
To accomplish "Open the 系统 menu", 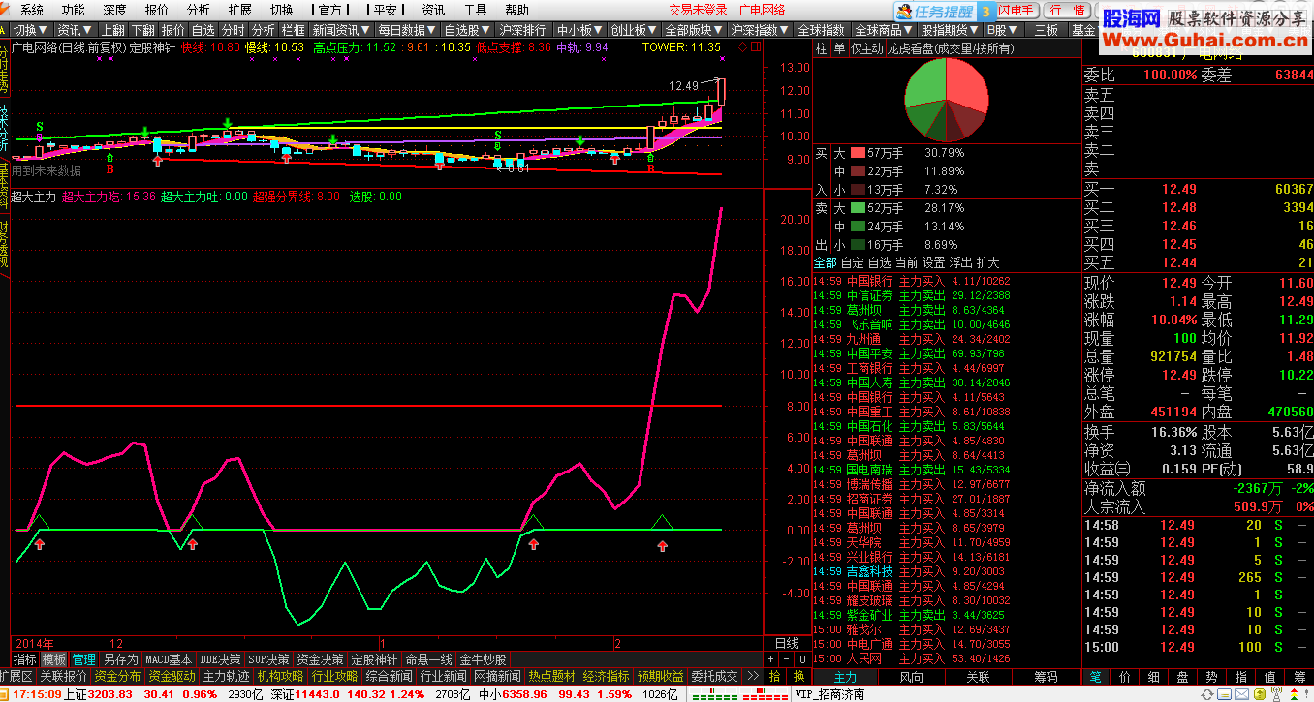I will click(x=32, y=10).
